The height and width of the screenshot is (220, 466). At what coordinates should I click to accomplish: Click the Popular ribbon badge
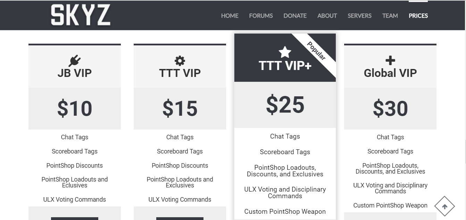[316, 51]
